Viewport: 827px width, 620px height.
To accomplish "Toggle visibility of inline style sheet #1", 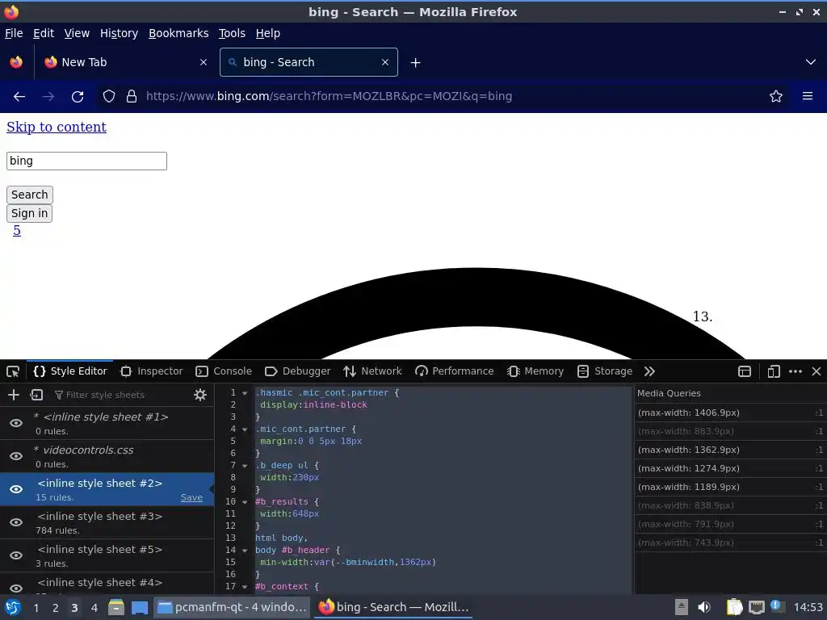I will 16,423.
